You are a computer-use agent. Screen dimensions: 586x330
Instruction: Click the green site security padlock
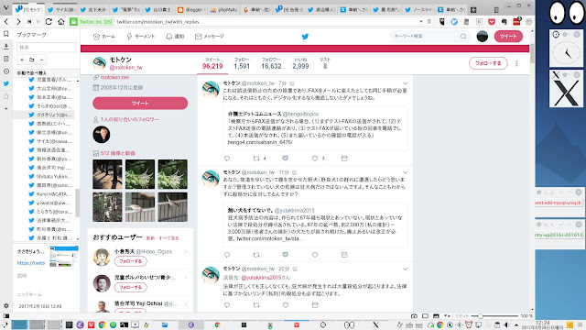click(73, 22)
